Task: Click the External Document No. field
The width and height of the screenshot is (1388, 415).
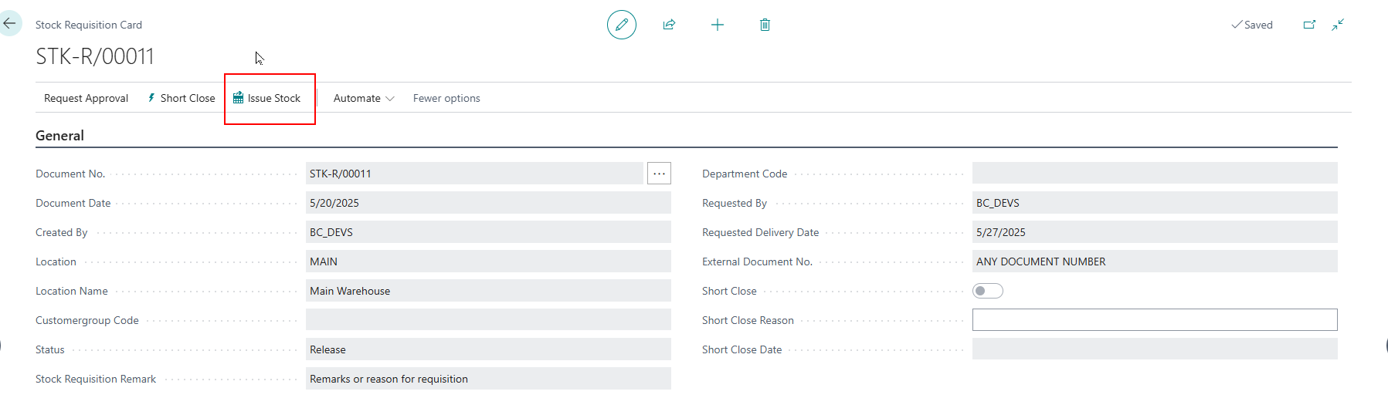Action: [1154, 261]
